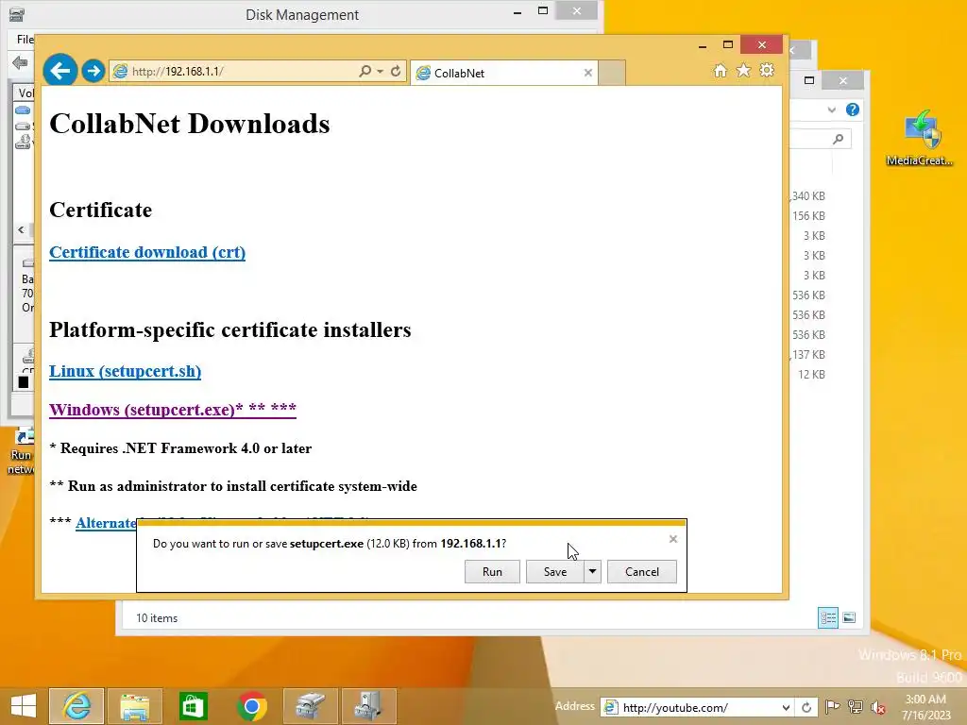Open IE Tools gear menu
This screenshot has width=967, height=725.
pyautogui.click(x=767, y=70)
